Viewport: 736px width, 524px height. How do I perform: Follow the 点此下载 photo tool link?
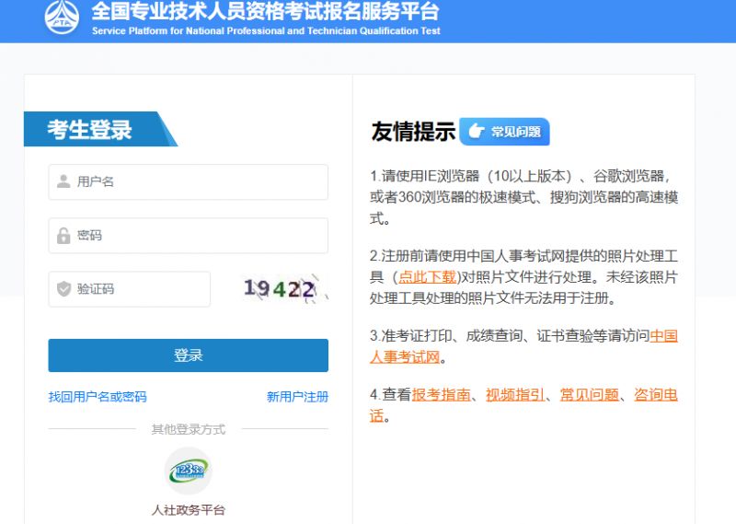tap(427, 276)
